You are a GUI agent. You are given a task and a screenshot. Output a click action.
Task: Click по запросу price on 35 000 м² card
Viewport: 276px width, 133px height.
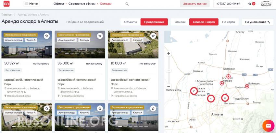[x=94, y=63]
